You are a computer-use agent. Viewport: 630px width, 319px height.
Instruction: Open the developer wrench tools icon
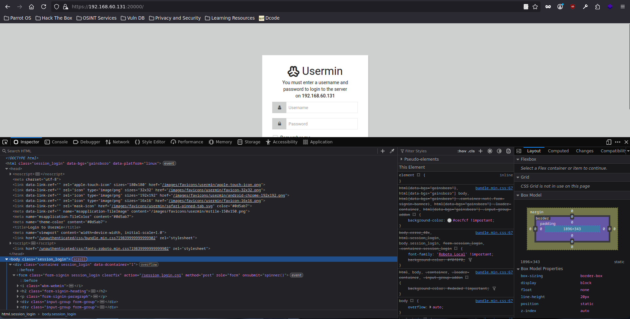point(585,7)
